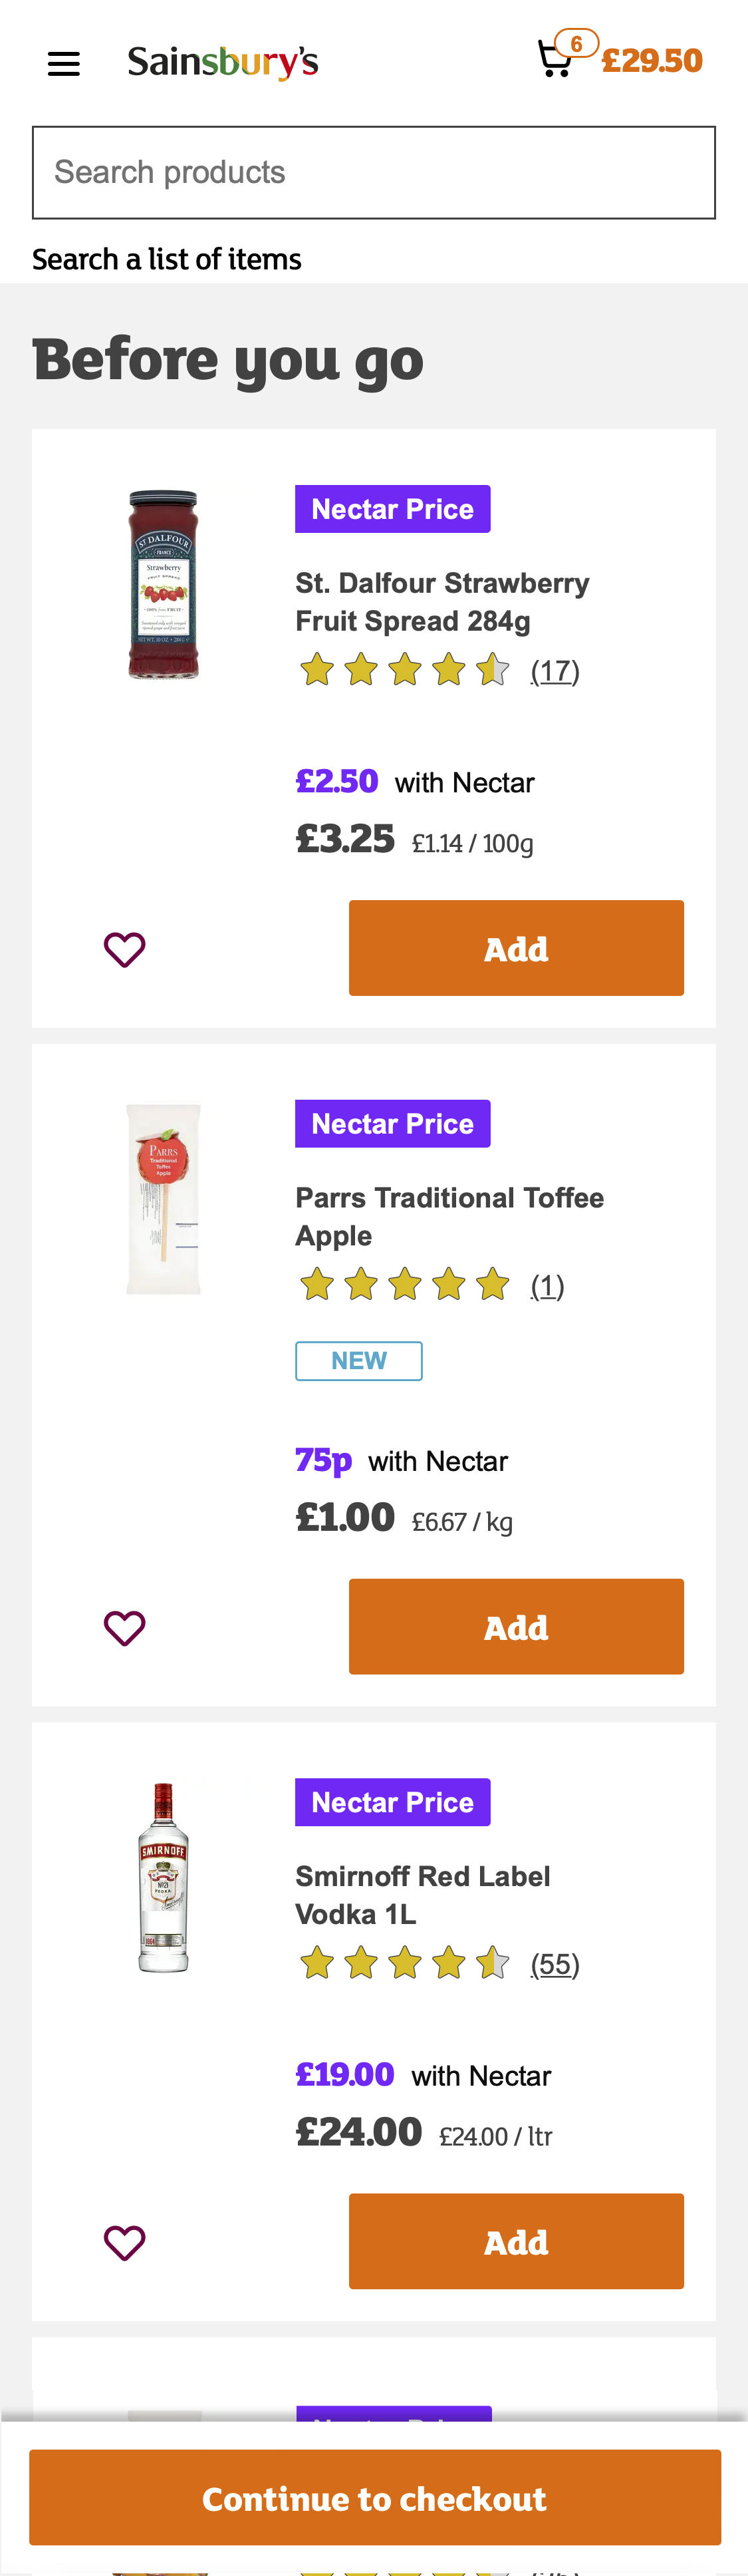Favourite the St. Dalfour Strawberry Fruit Spread
Image resolution: width=748 pixels, height=2576 pixels.
point(125,949)
